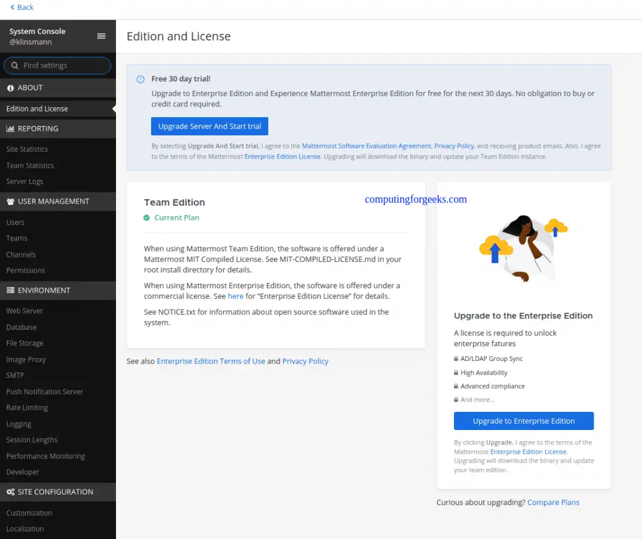The width and height of the screenshot is (642, 539).
Task: Open Edition and License in sidebar
Action: pyautogui.click(x=58, y=109)
